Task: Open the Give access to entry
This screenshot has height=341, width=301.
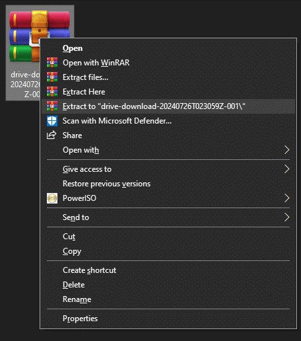Action: click(x=168, y=169)
